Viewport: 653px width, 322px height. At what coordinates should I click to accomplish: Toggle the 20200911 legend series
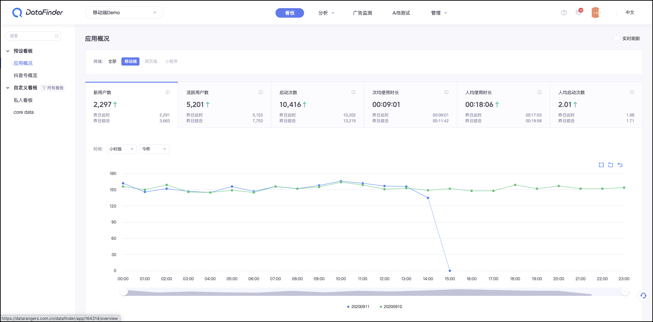point(358,307)
